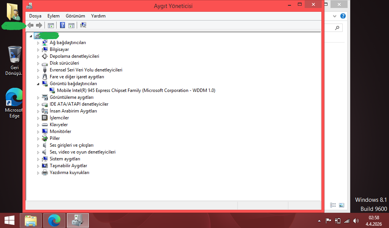
Task: Click the network signal tray icon
Action: point(347,220)
